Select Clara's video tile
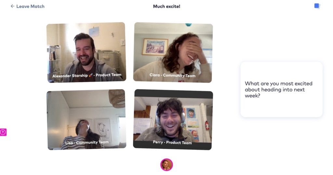The image size is (333, 175). (x=173, y=52)
